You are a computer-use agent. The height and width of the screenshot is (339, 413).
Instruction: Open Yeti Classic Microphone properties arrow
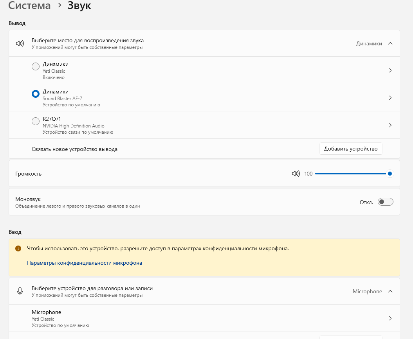pyautogui.click(x=390, y=318)
